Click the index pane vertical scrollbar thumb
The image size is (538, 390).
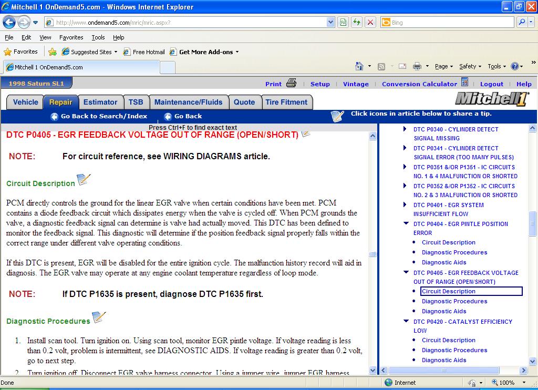tap(532, 224)
